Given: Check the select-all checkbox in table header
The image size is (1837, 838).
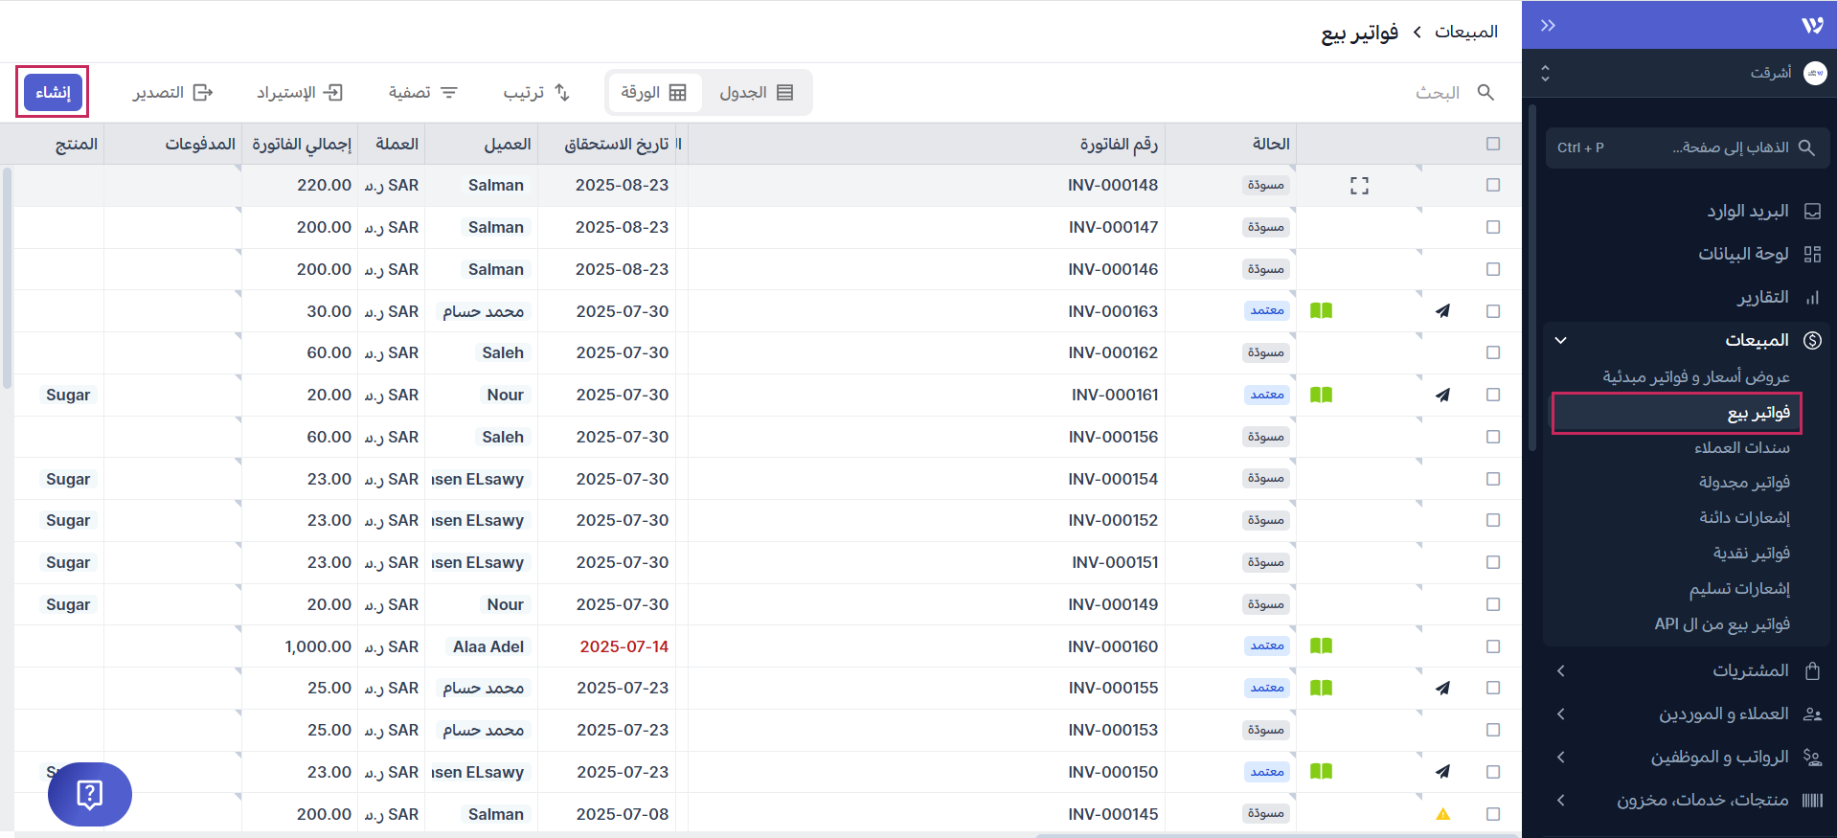Looking at the screenshot, I should click(1492, 144).
